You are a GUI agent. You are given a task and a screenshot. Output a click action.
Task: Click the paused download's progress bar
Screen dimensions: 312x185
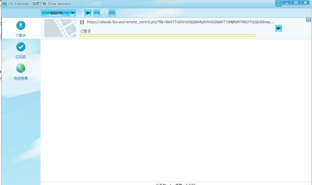[x=167, y=35]
